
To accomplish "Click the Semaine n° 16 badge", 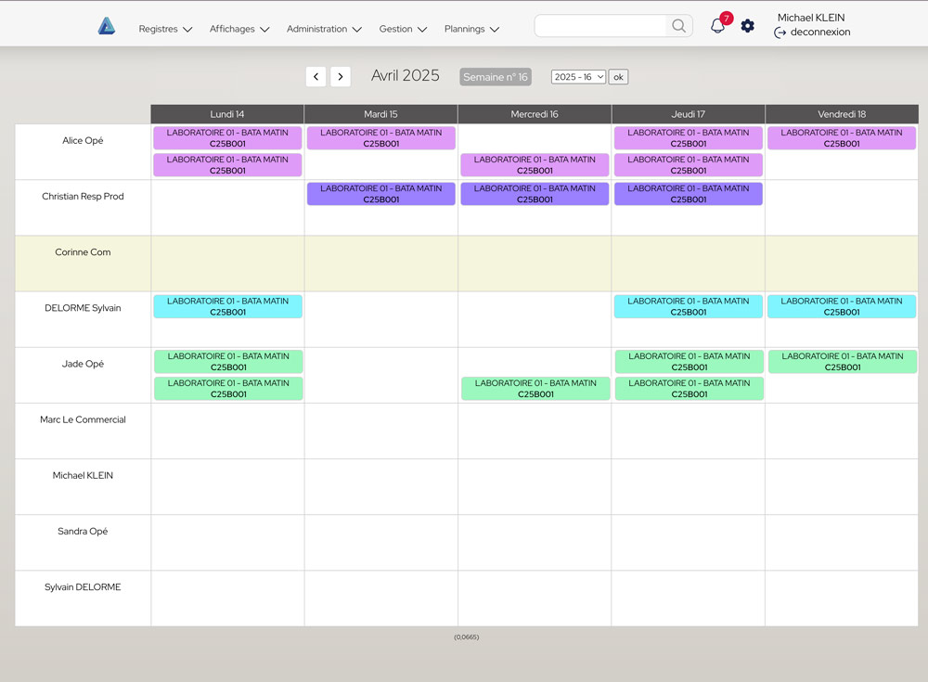I will (x=496, y=77).
